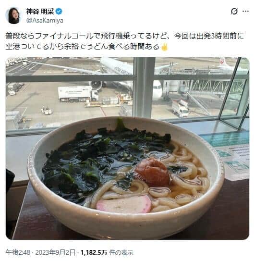Click the victory hand emoji
This screenshot has width=255, height=261.
coord(164,47)
